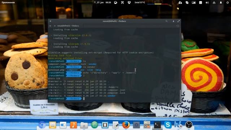Select the renat@HPeOS: ~/htdocs tab label
231x130 pixels.
click(68, 26)
